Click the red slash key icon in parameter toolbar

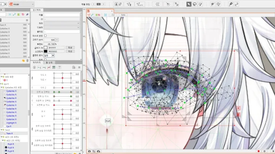(49, 67)
